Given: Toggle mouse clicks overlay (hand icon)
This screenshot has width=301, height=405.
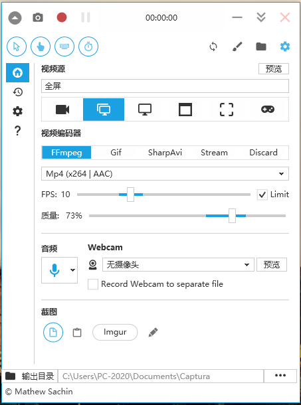Looking at the screenshot, I should 41,46.
